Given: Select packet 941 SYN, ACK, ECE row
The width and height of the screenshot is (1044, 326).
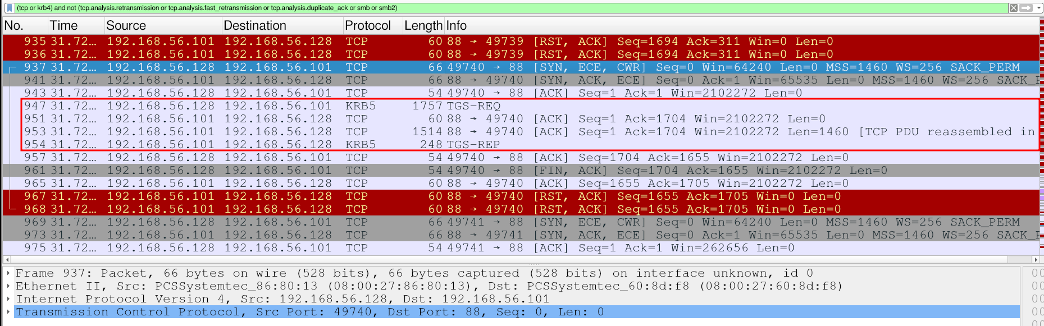Looking at the screenshot, I should (521, 80).
